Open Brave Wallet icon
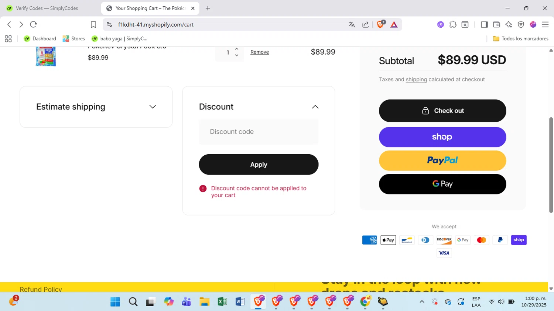The image size is (554, 311). click(x=496, y=25)
